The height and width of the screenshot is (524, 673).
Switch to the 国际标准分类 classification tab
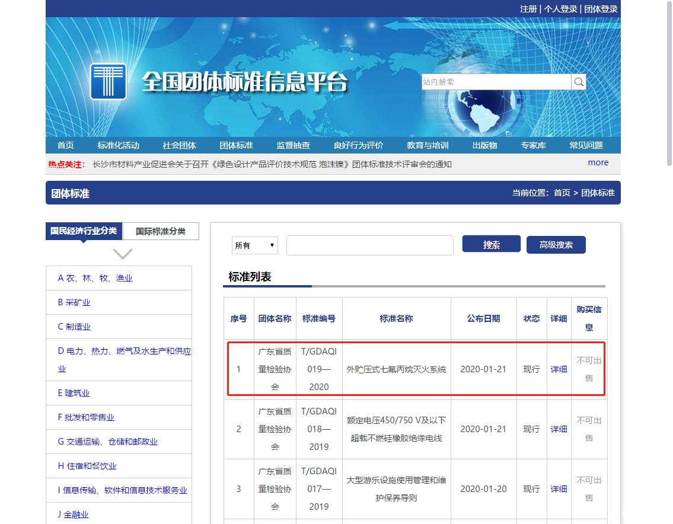click(161, 231)
